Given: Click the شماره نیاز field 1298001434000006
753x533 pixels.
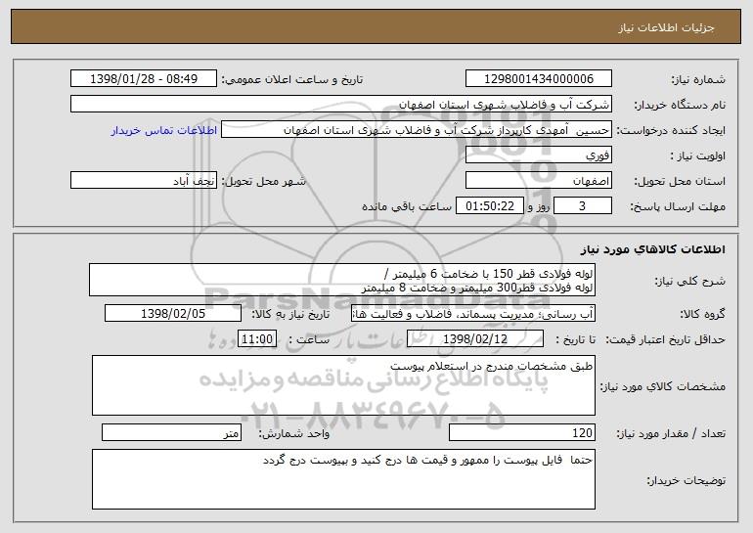Looking at the screenshot, I should pos(538,78).
